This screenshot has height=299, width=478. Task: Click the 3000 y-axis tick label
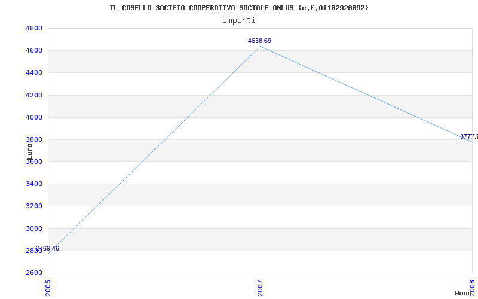[x=34, y=228]
